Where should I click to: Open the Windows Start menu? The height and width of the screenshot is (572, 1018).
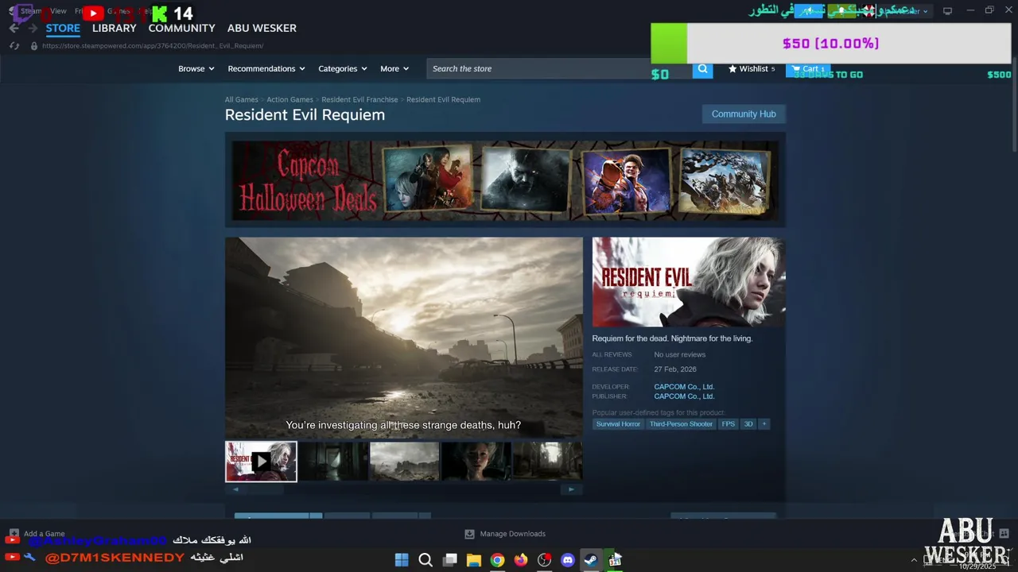coord(402,560)
